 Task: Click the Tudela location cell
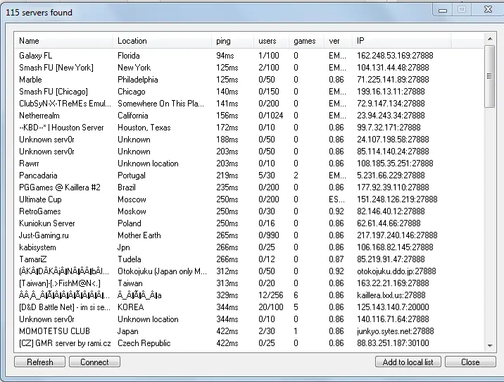tap(130, 259)
